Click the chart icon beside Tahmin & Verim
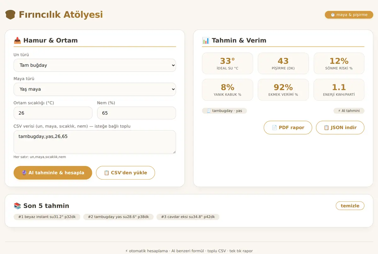Screen dimensions: 378x254 [206, 40]
